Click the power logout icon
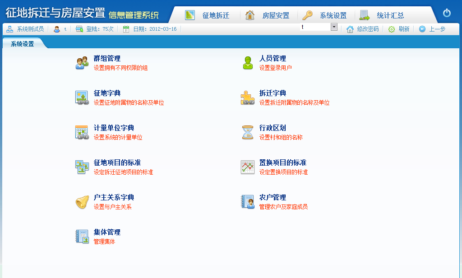The image size is (462, 278). (447, 13)
